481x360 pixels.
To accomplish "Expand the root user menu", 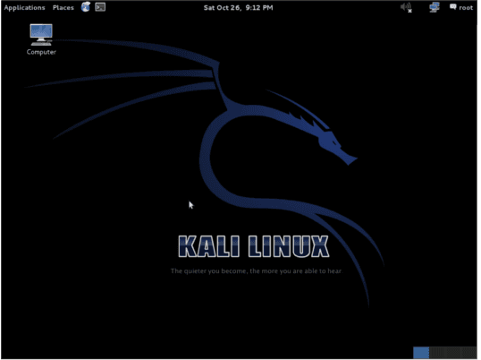I will point(466,8).
